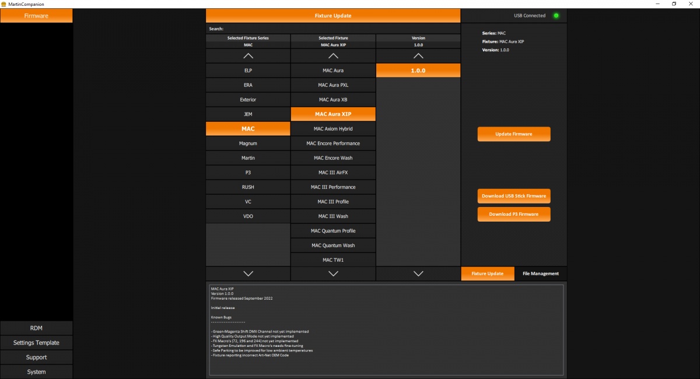Click Download USB Stick Firmware button
700x379 pixels.
pyautogui.click(x=514, y=196)
